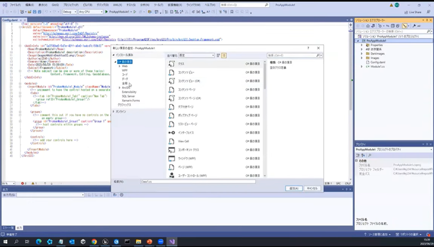Screen dimensions: 434x247
Task: Expand the Images folder in Solution Explorer
Action: (361, 58)
